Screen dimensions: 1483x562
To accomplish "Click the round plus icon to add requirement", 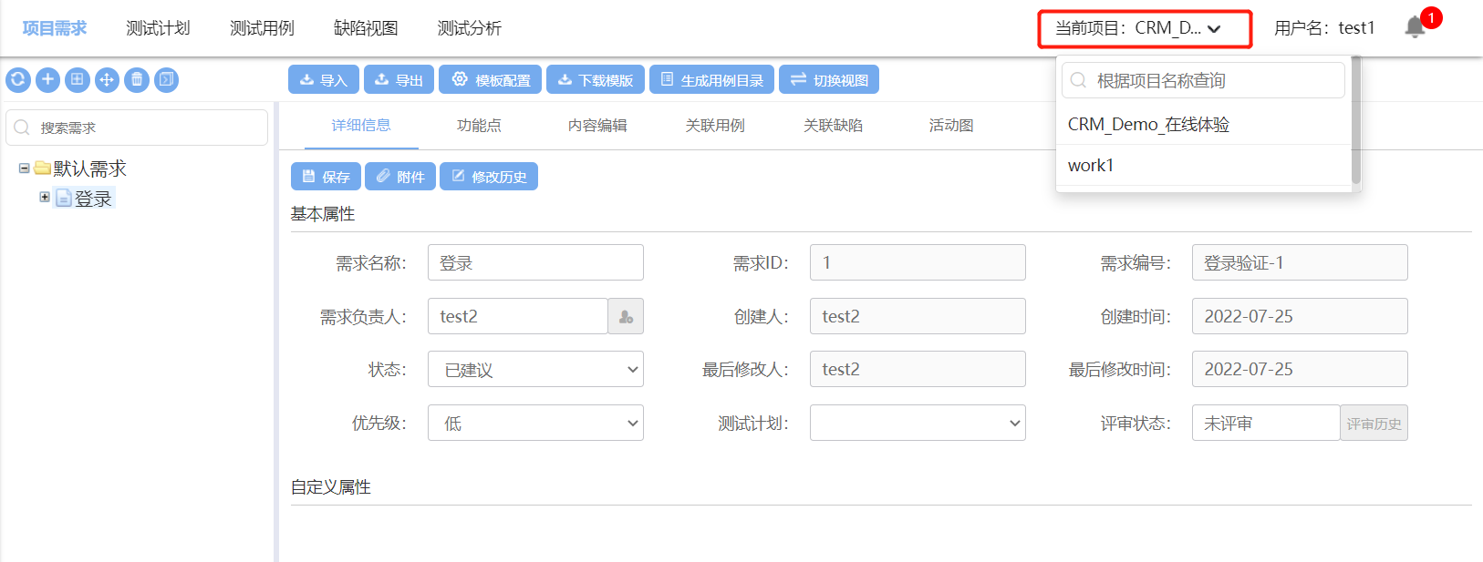I will click(x=47, y=80).
